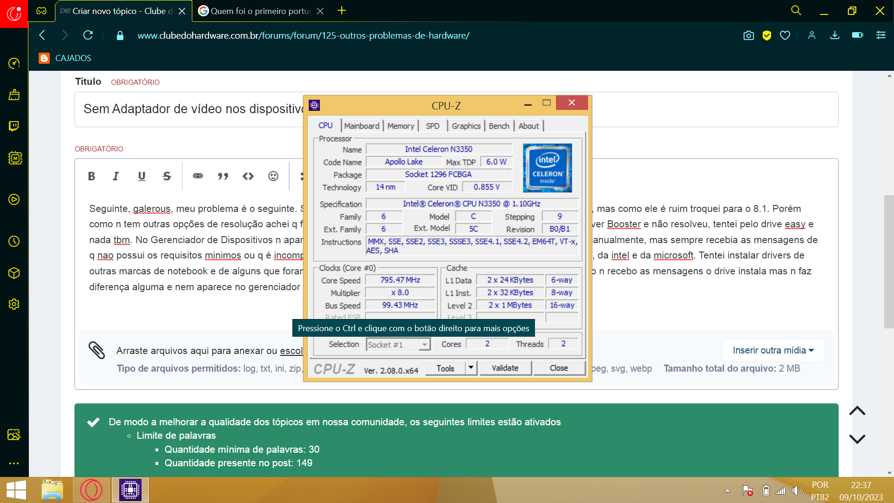Click the page down chevron arrow
Viewport: 894px width, 503px height.
(x=857, y=439)
